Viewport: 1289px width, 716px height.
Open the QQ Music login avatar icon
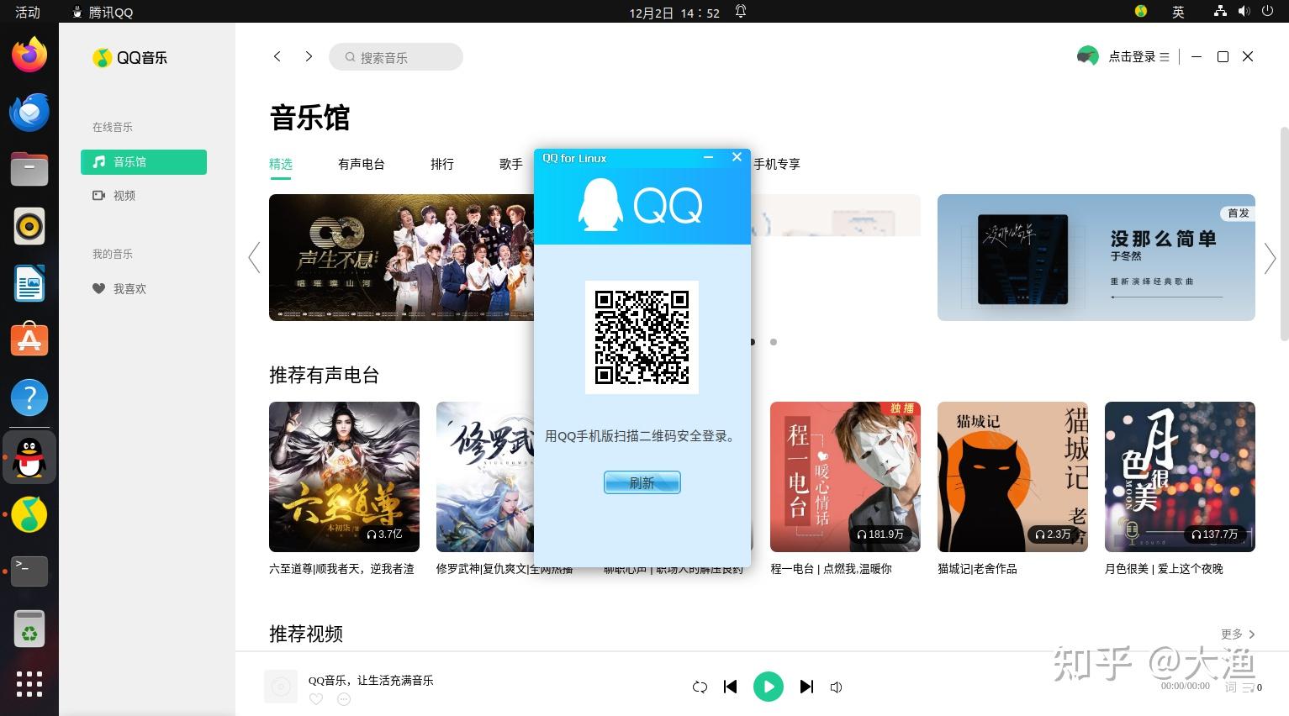[x=1088, y=56]
